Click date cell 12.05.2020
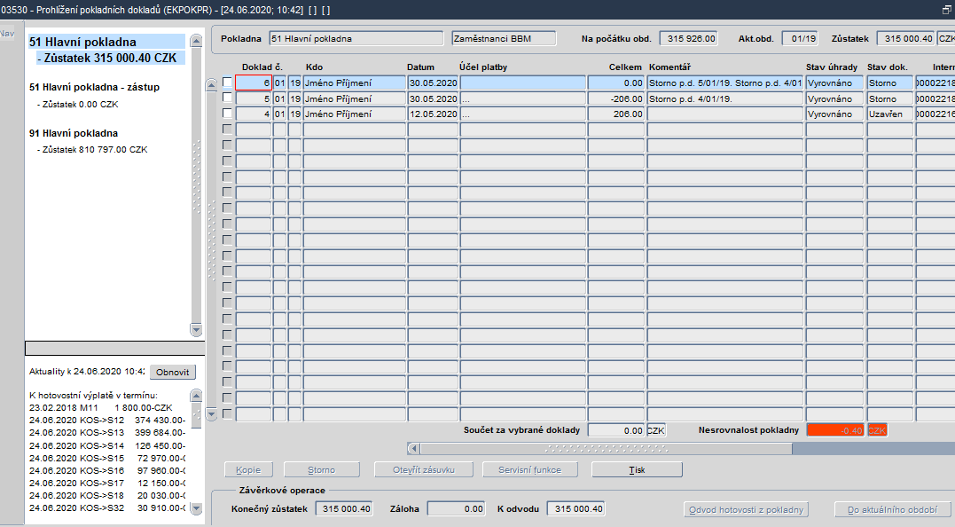The width and height of the screenshot is (955, 527). coord(433,114)
